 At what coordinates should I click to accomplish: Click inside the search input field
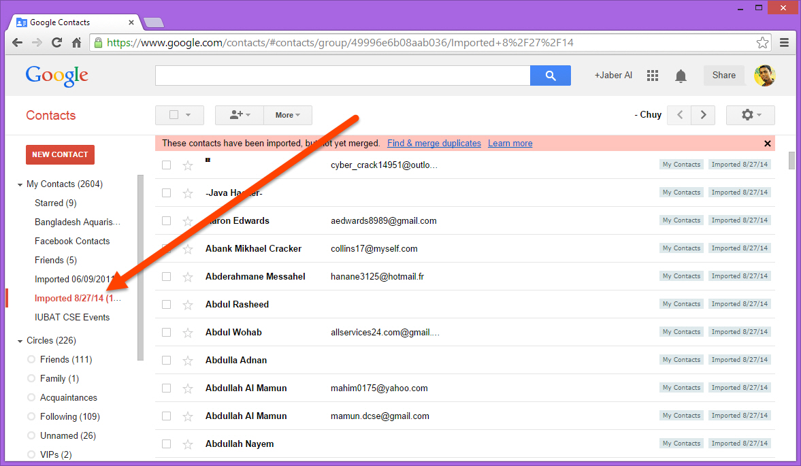click(x=340, y=75)
